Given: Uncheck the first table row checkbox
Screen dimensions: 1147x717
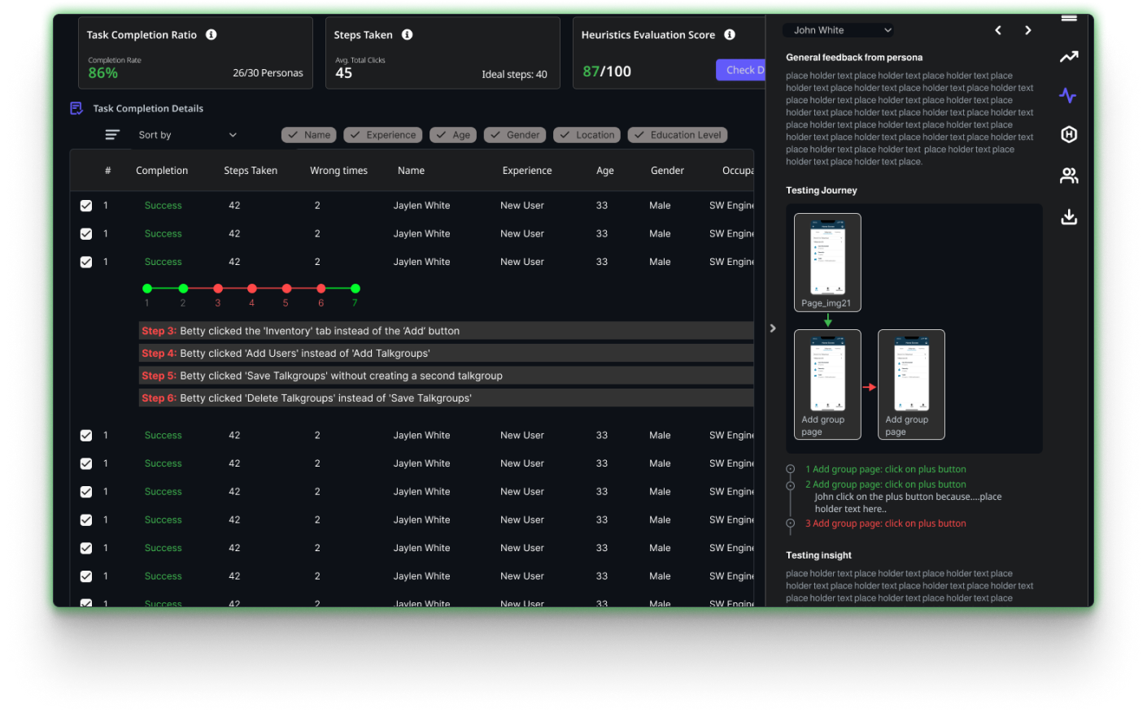Looking at the screenshot, I should coord(86,206).
